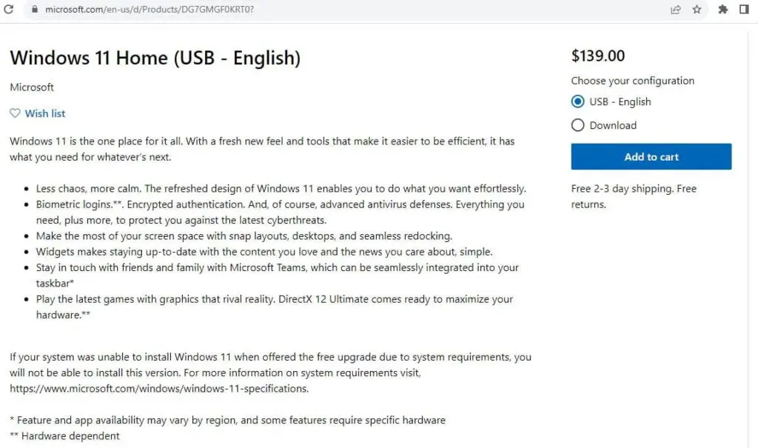The image size is (758, 448).
Task: Click the Choose your configuration heading
Action: click(x=633, y=80)
